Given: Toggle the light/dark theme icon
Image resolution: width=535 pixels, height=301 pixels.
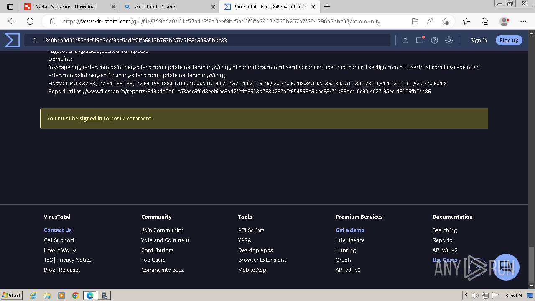Looking at the screenshot, I should pyautogui.click(x=449, y=40).
